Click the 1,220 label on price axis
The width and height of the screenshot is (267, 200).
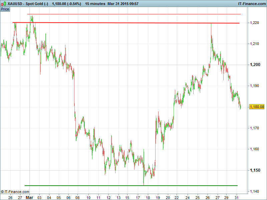255,23
